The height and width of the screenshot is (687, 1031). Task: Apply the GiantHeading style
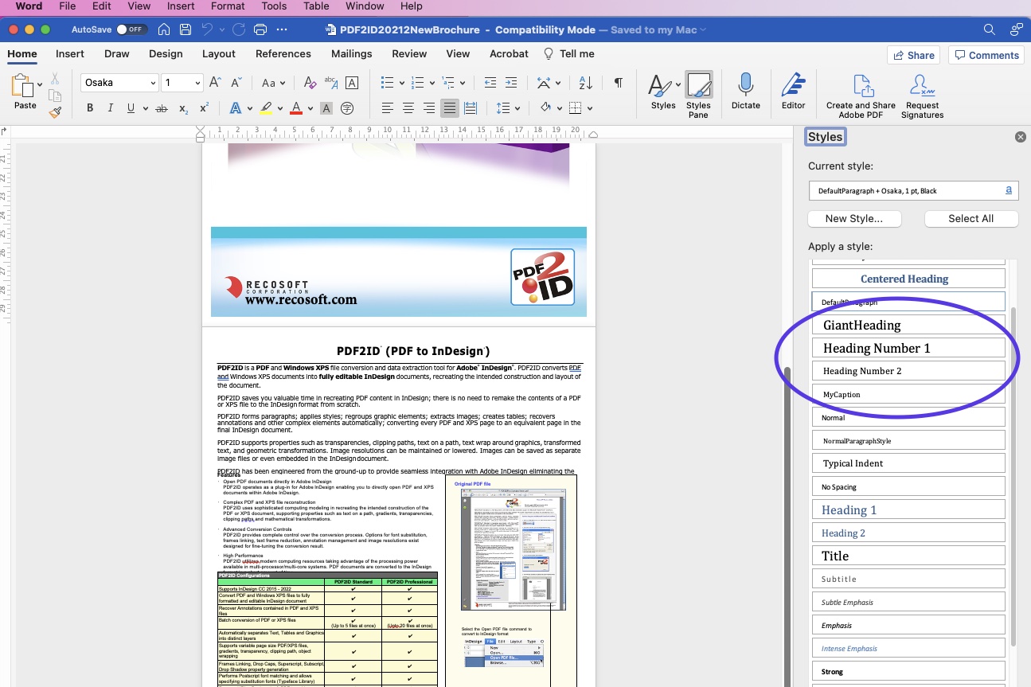click(908, 325)
